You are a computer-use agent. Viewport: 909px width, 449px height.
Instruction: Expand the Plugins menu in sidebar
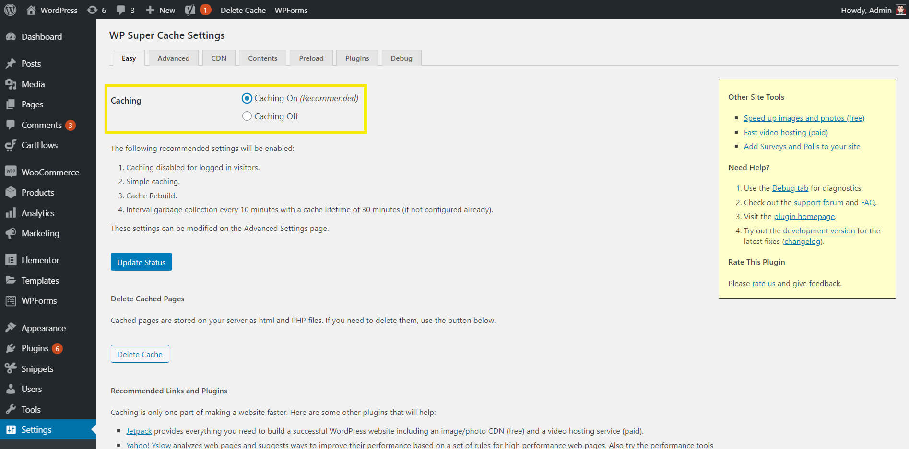point(35,348)
